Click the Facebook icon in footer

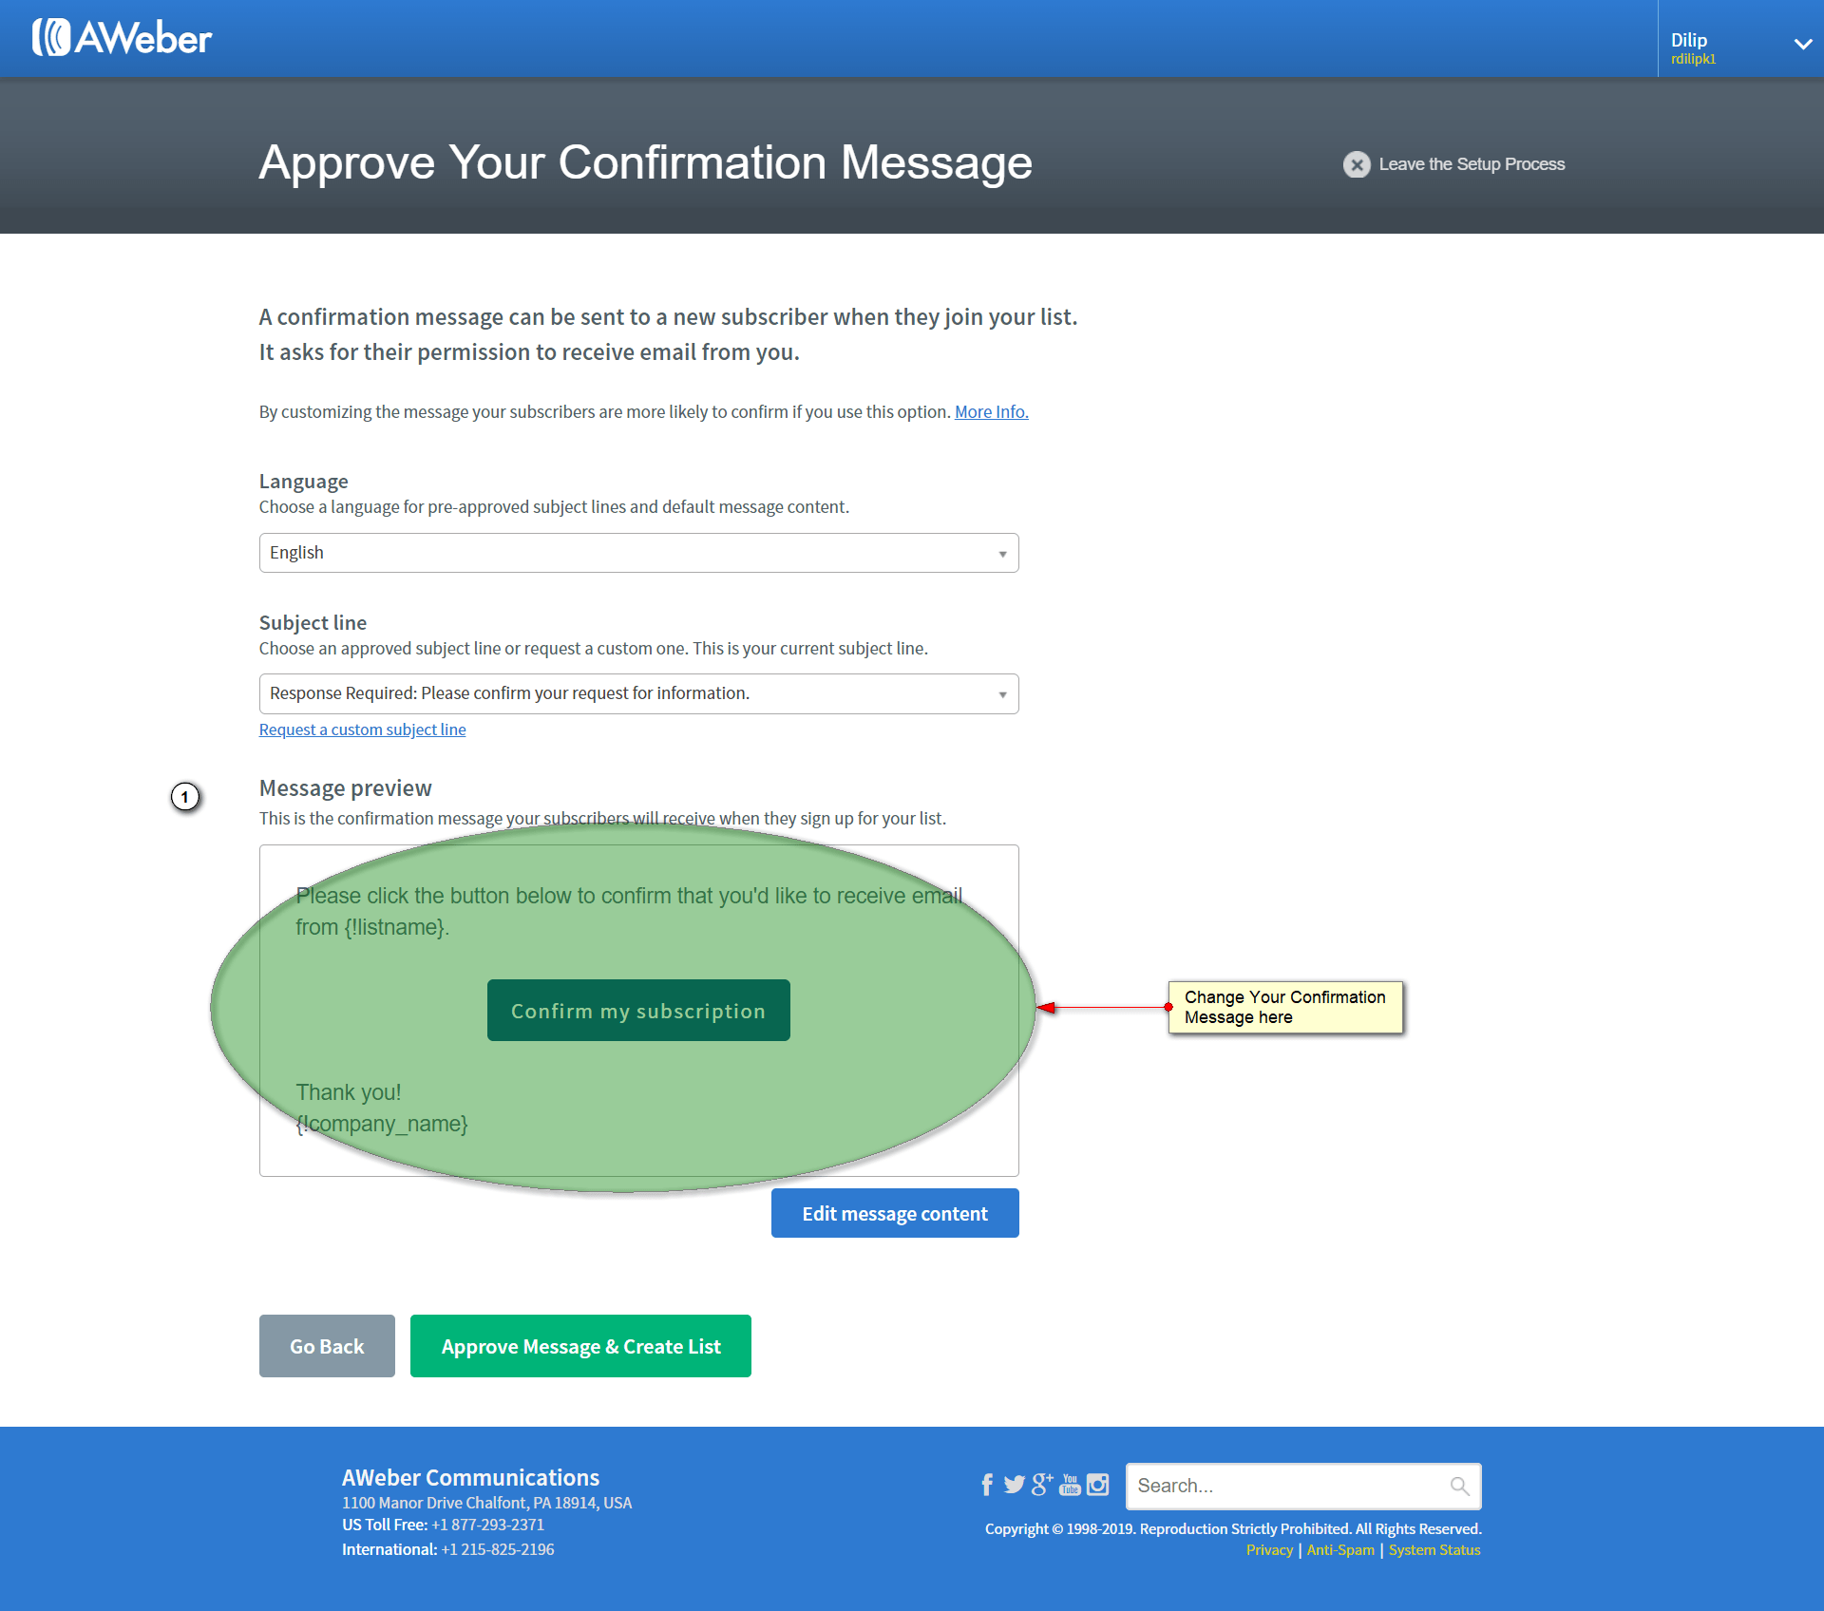tap(987, 1485)
